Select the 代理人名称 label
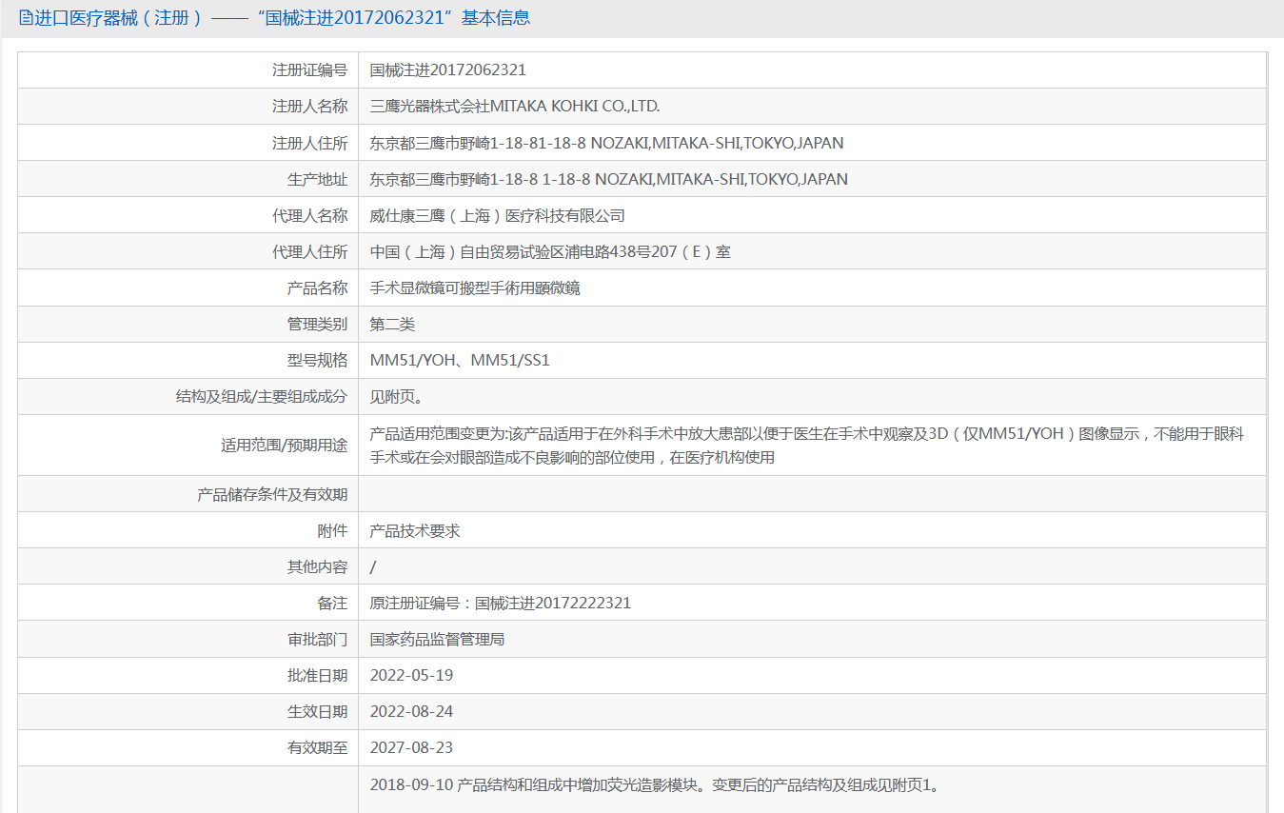The height and width of the screenshot is (813, 1284). [x=310, y=215]
